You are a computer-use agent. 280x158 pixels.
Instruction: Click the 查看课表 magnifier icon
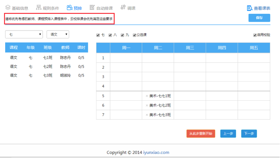point(250,8)
